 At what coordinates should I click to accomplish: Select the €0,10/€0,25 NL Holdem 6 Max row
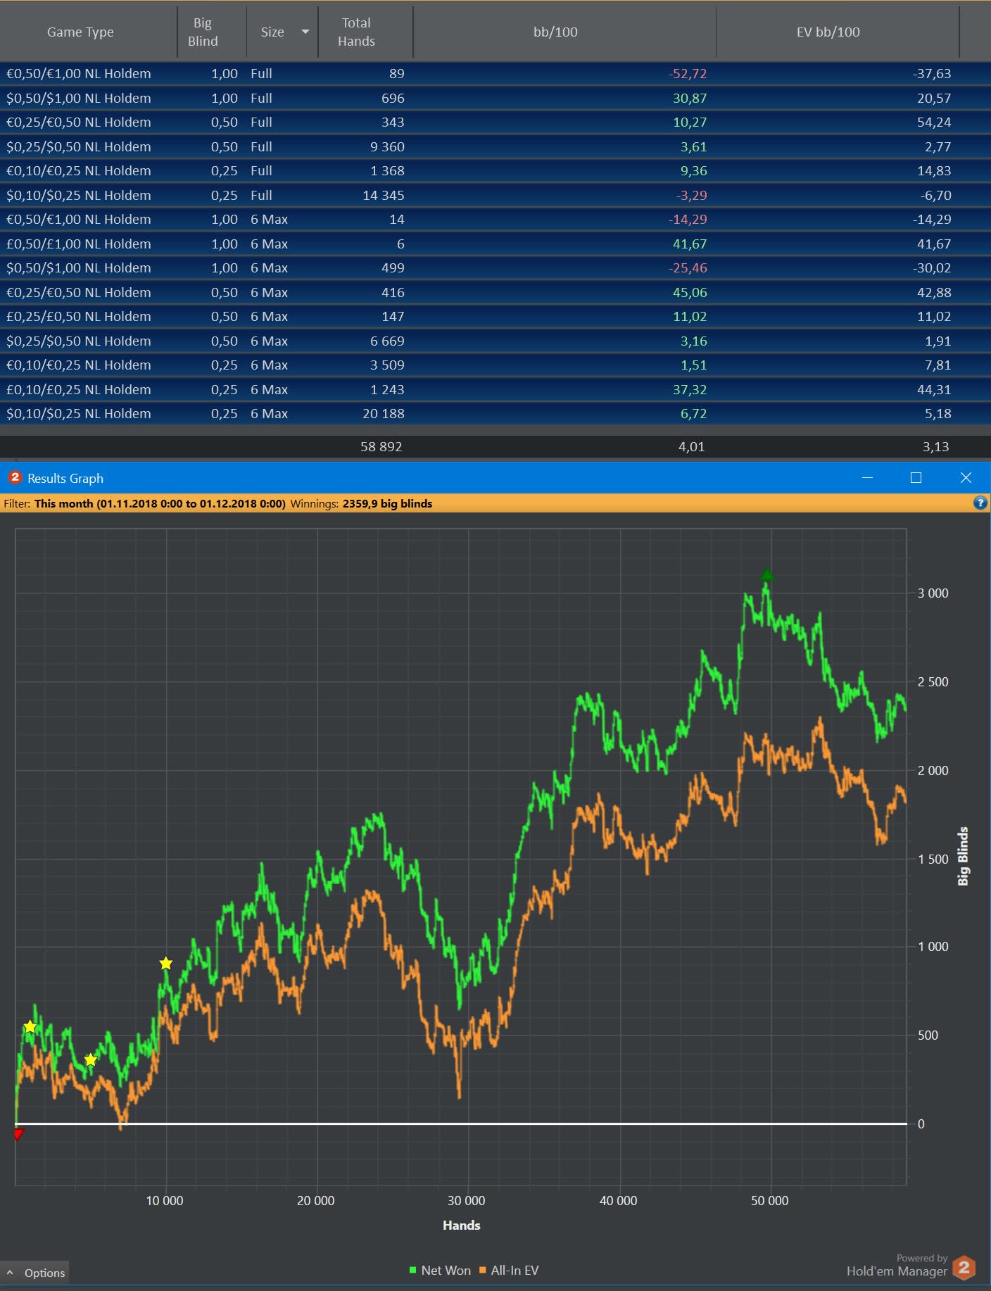[x=495, y=365]
